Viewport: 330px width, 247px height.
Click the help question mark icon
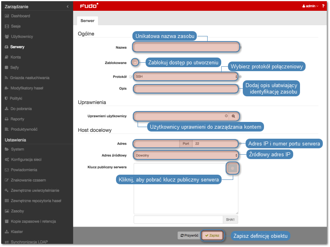coord(323,6)
